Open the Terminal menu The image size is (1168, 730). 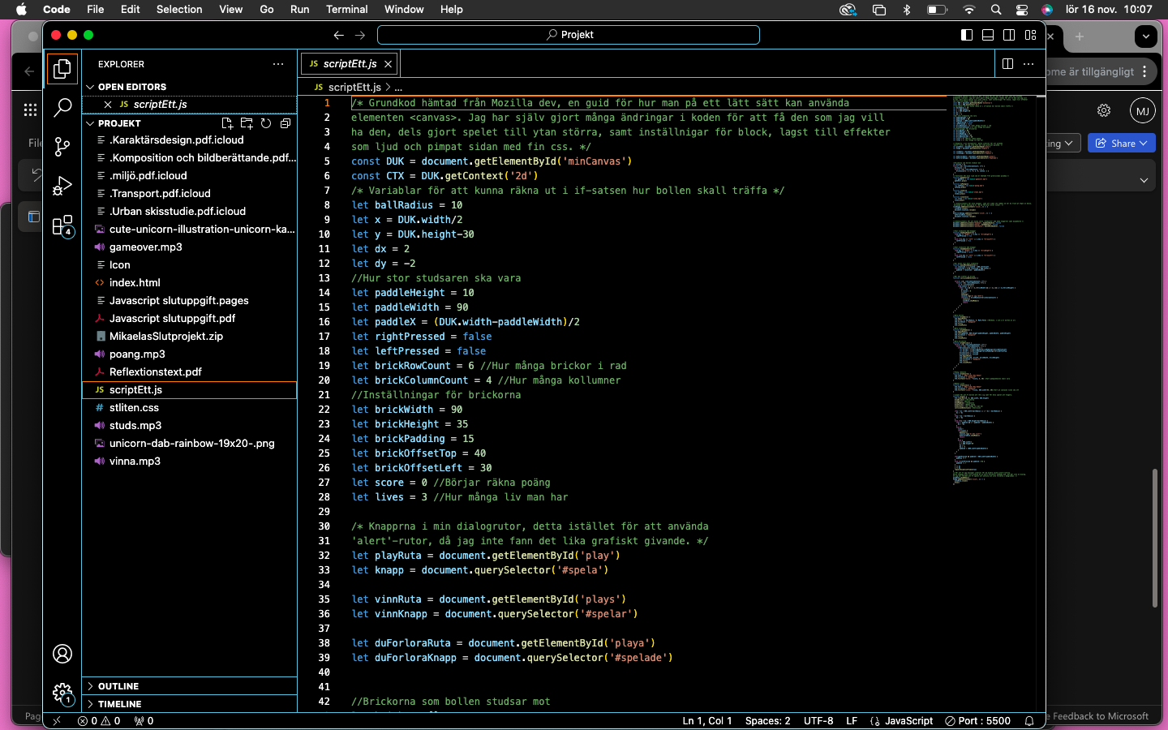coord(346,9)
